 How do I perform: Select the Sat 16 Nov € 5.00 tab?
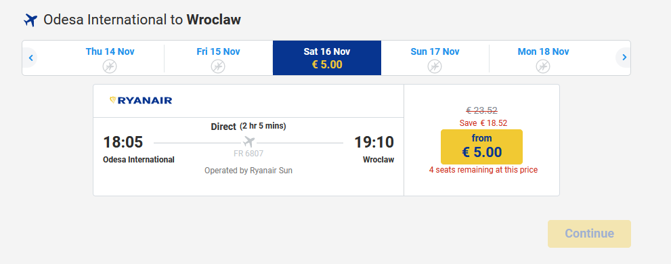coord(327,58)
